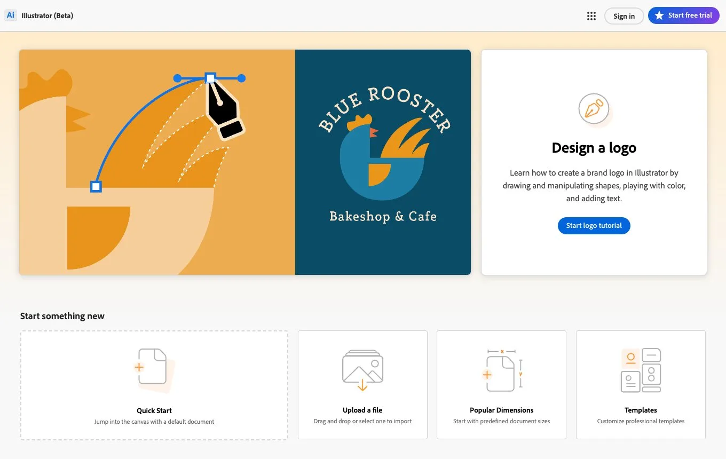The height and width of the screenshot is (459, 726).
Task: Select the Popular Dimensions label
Action: pos(502,410)
